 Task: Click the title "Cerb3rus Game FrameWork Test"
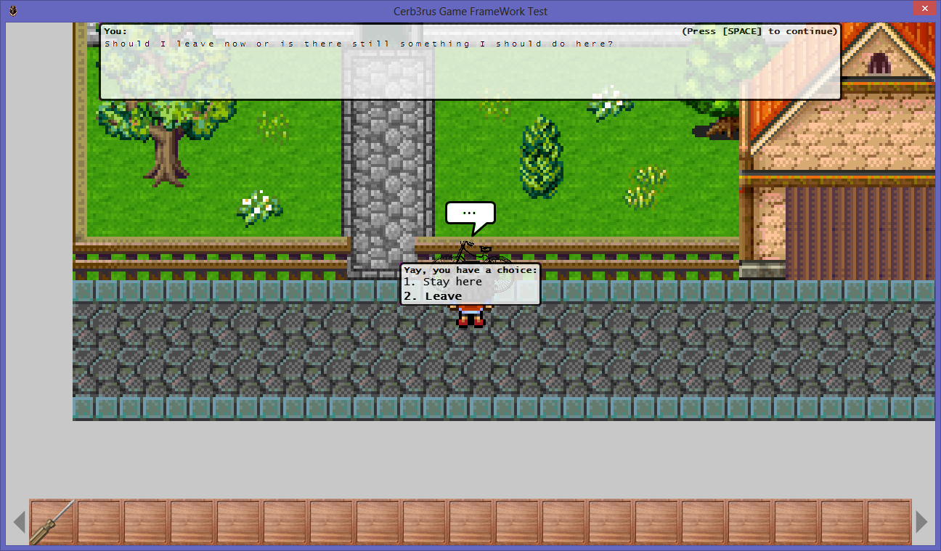(470, 11)
